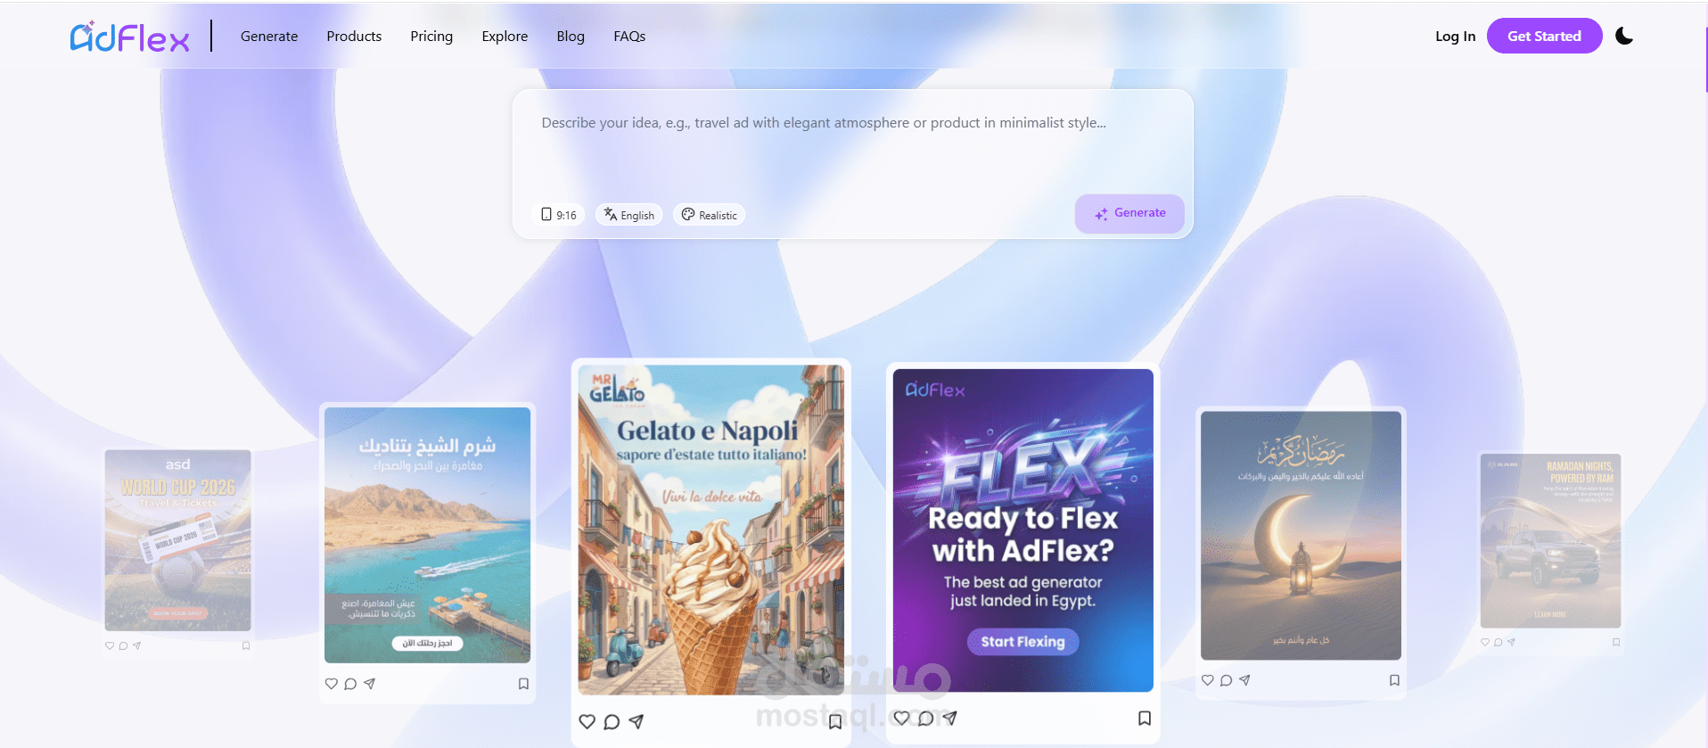Toggle dark mode moon icon

click(x=1624, y=36)
